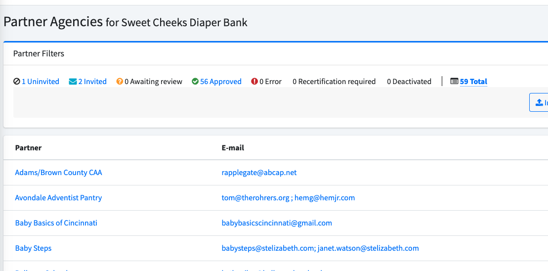
Task: Click the green Approved checkmark icon
Action: point(195,82)
